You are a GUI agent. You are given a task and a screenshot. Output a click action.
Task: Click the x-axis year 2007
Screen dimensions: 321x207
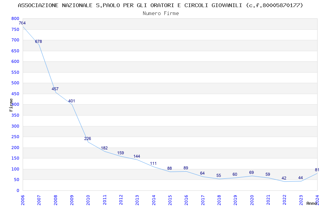(x=39, y=200)
